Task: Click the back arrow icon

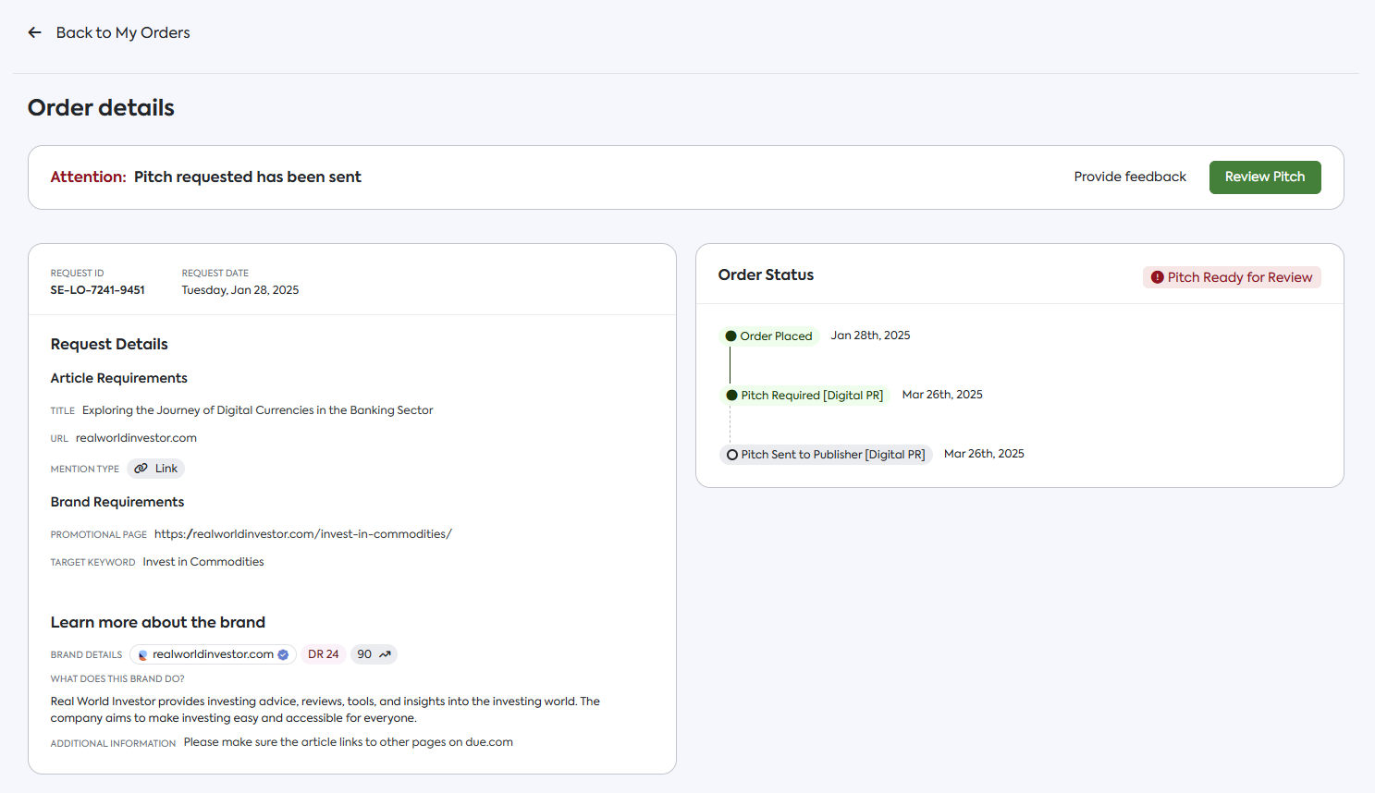Action: (35, 32)
